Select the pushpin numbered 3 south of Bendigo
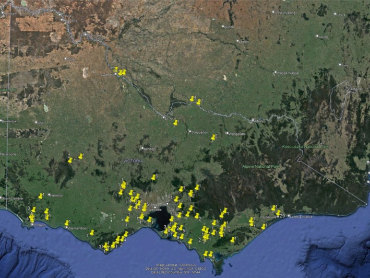This screenshot has width=370, height=278. tap(153, 177)
